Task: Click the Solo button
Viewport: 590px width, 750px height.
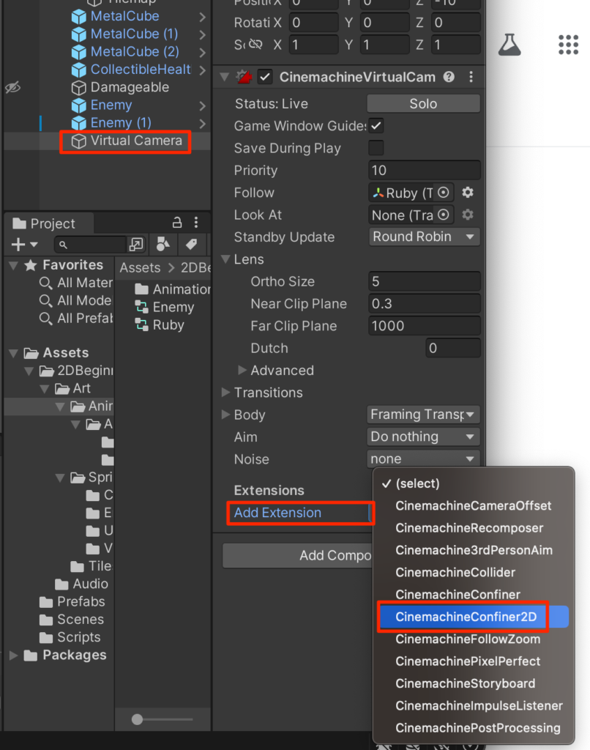Action: point(423,104)
